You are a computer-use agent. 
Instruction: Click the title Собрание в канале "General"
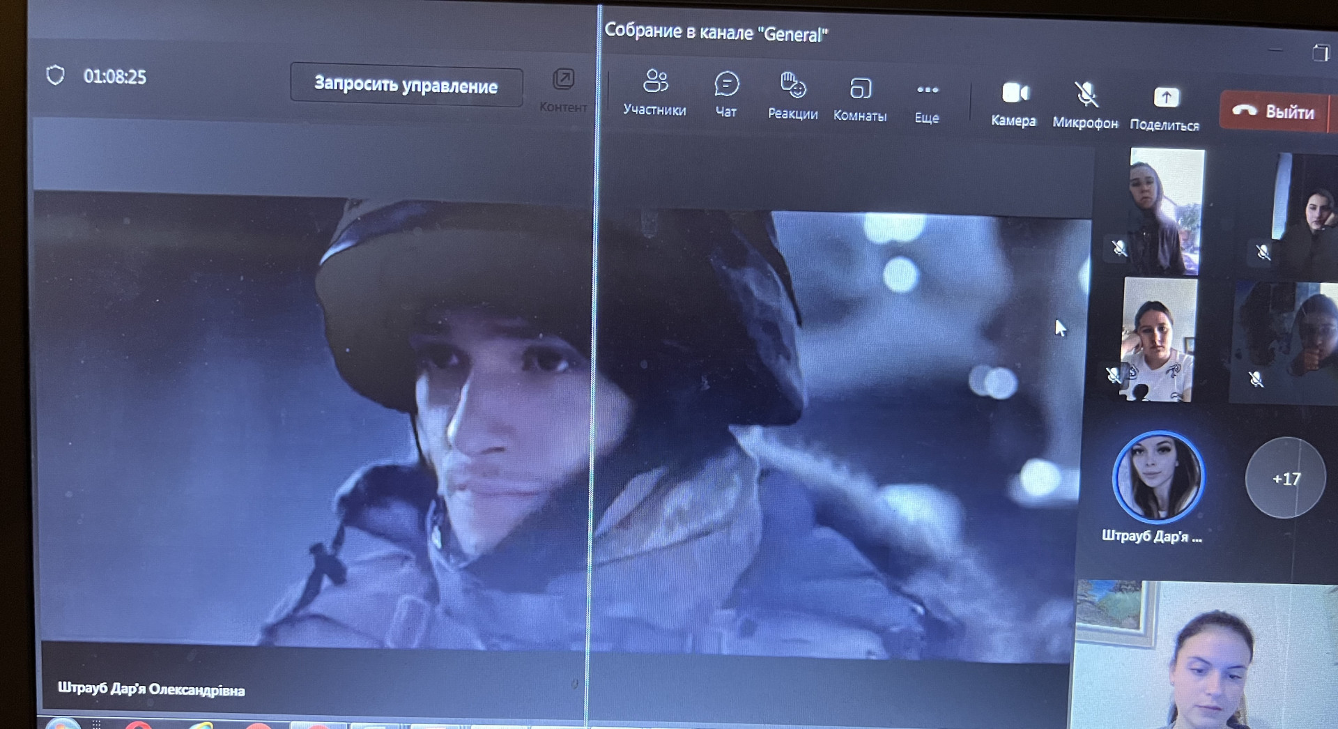pyautogui.click(x=716, y=32)
